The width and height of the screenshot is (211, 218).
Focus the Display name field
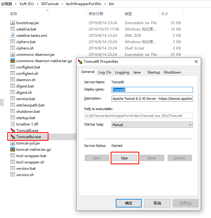tap(152, 90)
